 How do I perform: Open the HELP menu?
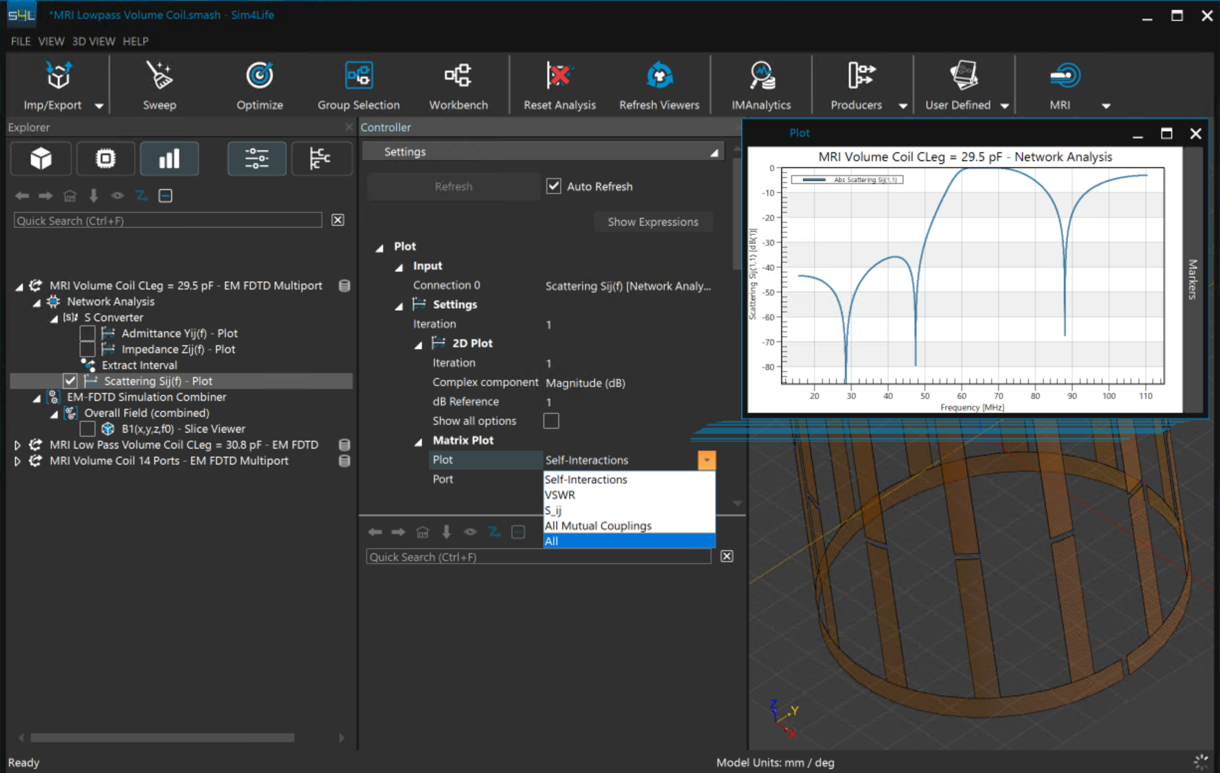[135, 42]
